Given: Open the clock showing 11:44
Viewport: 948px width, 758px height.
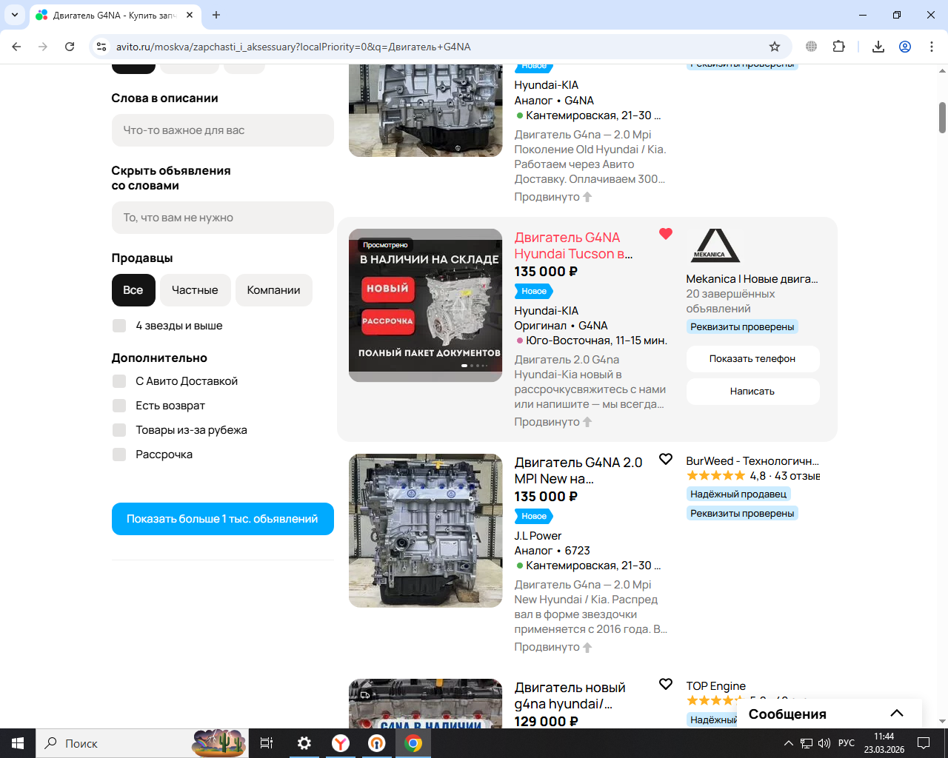Looking at the screenshot, I should (884, 743).
